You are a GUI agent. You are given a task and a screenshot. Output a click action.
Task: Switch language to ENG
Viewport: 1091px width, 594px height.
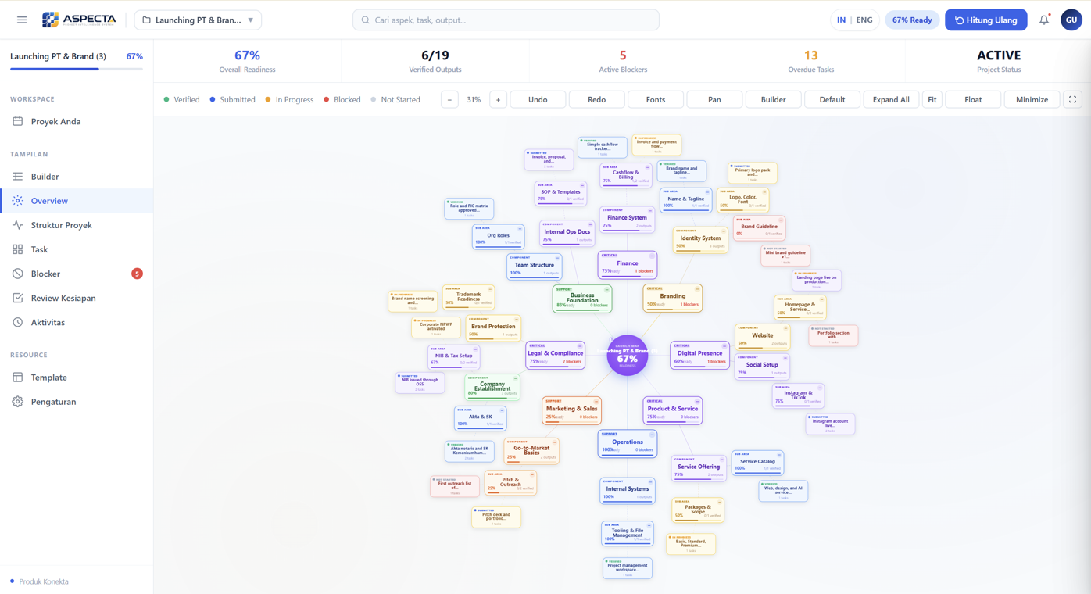click(864, 20)
